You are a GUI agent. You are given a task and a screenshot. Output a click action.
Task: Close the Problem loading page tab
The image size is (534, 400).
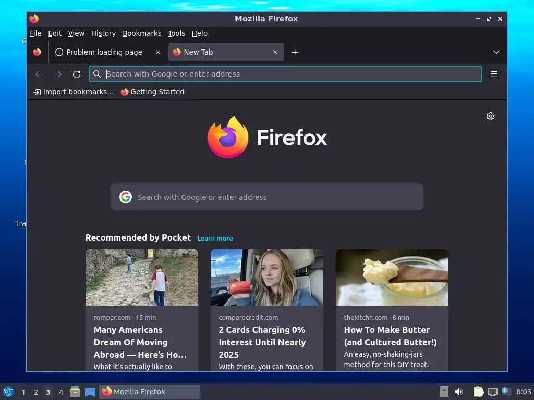coord(157,52)
